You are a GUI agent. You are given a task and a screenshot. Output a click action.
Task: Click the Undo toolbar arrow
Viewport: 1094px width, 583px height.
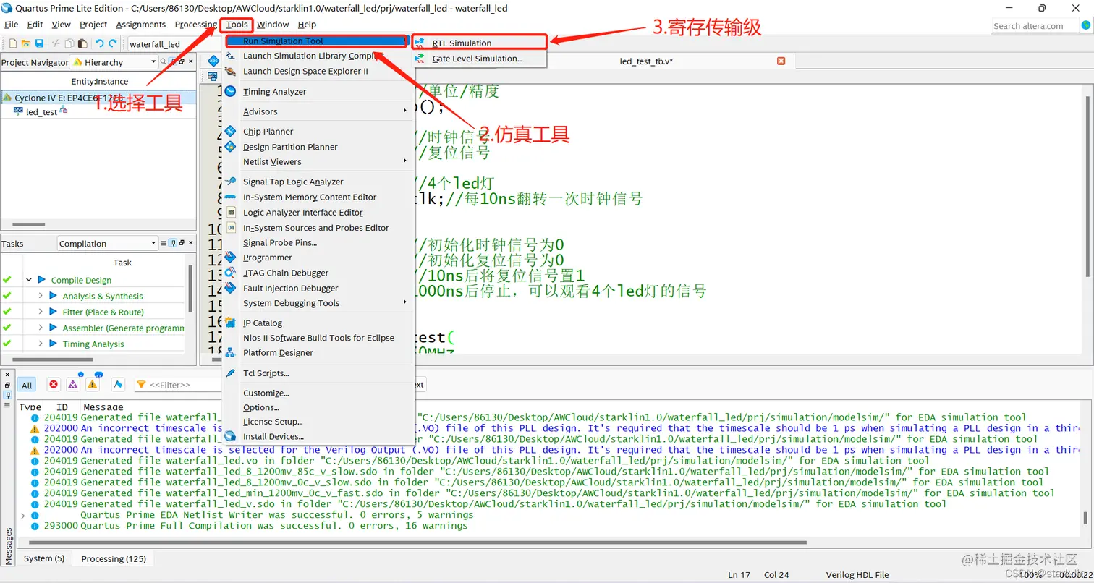coord(99,44)
